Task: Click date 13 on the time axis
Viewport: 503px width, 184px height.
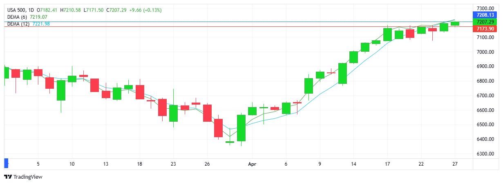Action: [x=106, y=164]
